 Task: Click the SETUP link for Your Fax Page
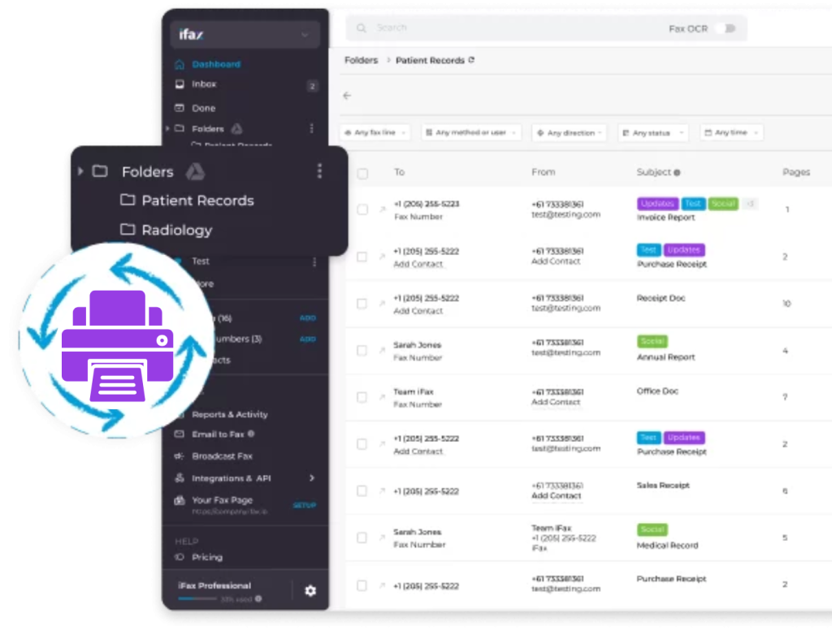point(304,504)
